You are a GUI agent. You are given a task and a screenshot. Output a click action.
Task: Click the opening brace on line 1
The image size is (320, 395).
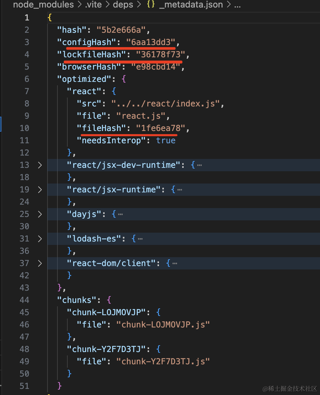tap(50, 18)
